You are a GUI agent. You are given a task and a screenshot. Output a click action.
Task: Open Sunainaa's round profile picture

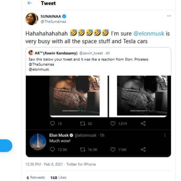[32, 19]
